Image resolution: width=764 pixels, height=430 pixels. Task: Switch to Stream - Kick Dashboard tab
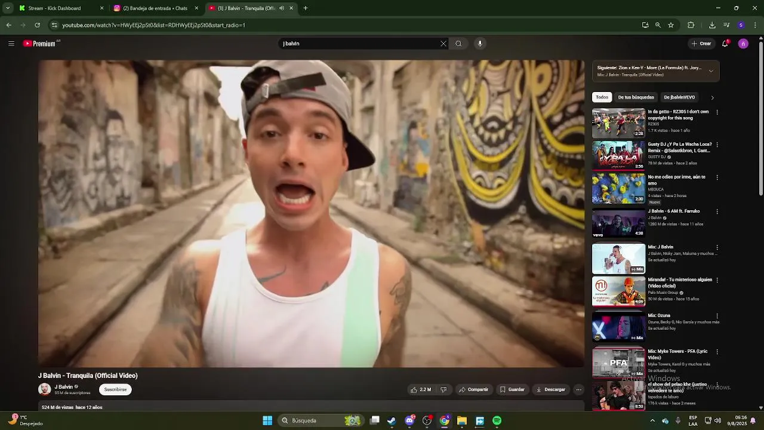(x=61, y=8)
